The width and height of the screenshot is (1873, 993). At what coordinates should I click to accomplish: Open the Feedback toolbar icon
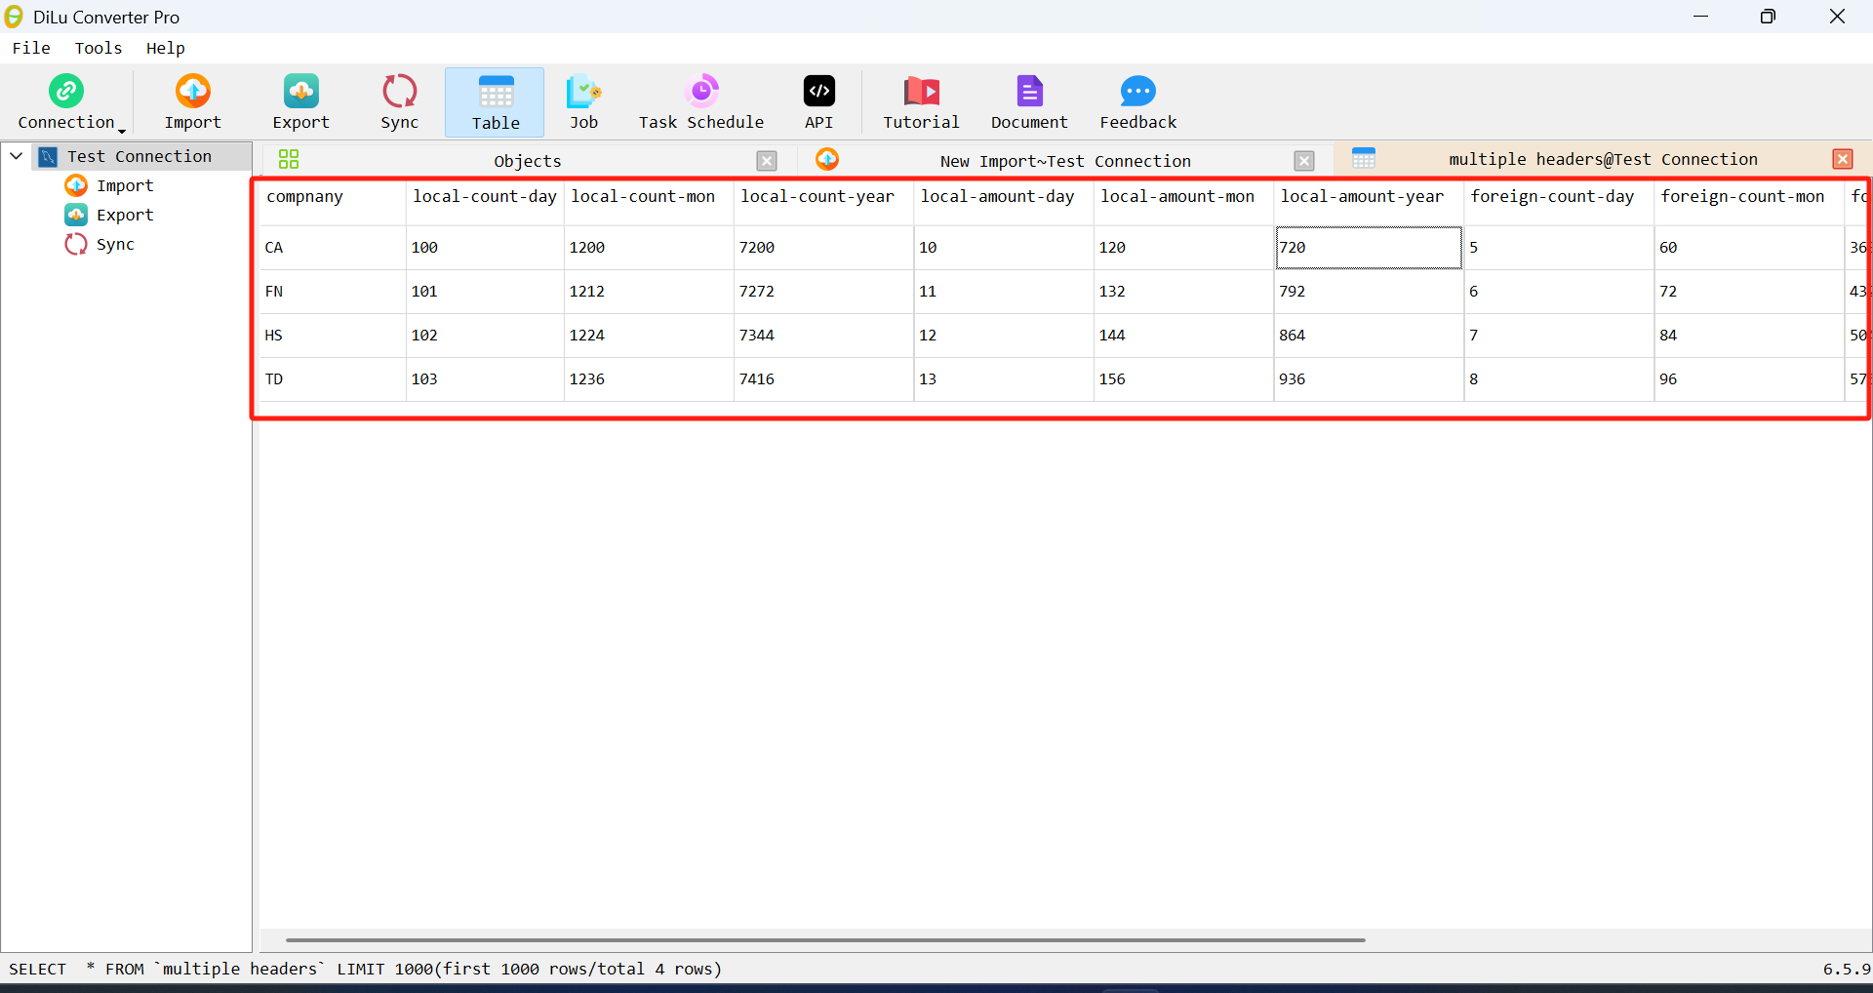pyautogui.click(x=1138, y=101)
